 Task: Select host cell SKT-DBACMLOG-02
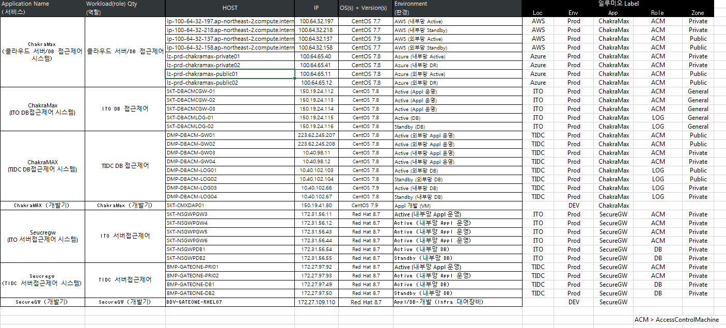pyautogui.click(x=230, y=127)
